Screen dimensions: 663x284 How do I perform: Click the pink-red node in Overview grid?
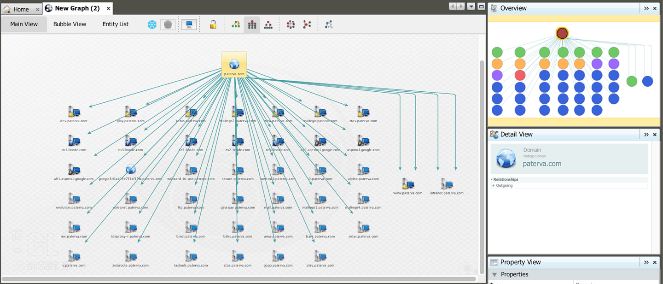(x=520, y=75)
